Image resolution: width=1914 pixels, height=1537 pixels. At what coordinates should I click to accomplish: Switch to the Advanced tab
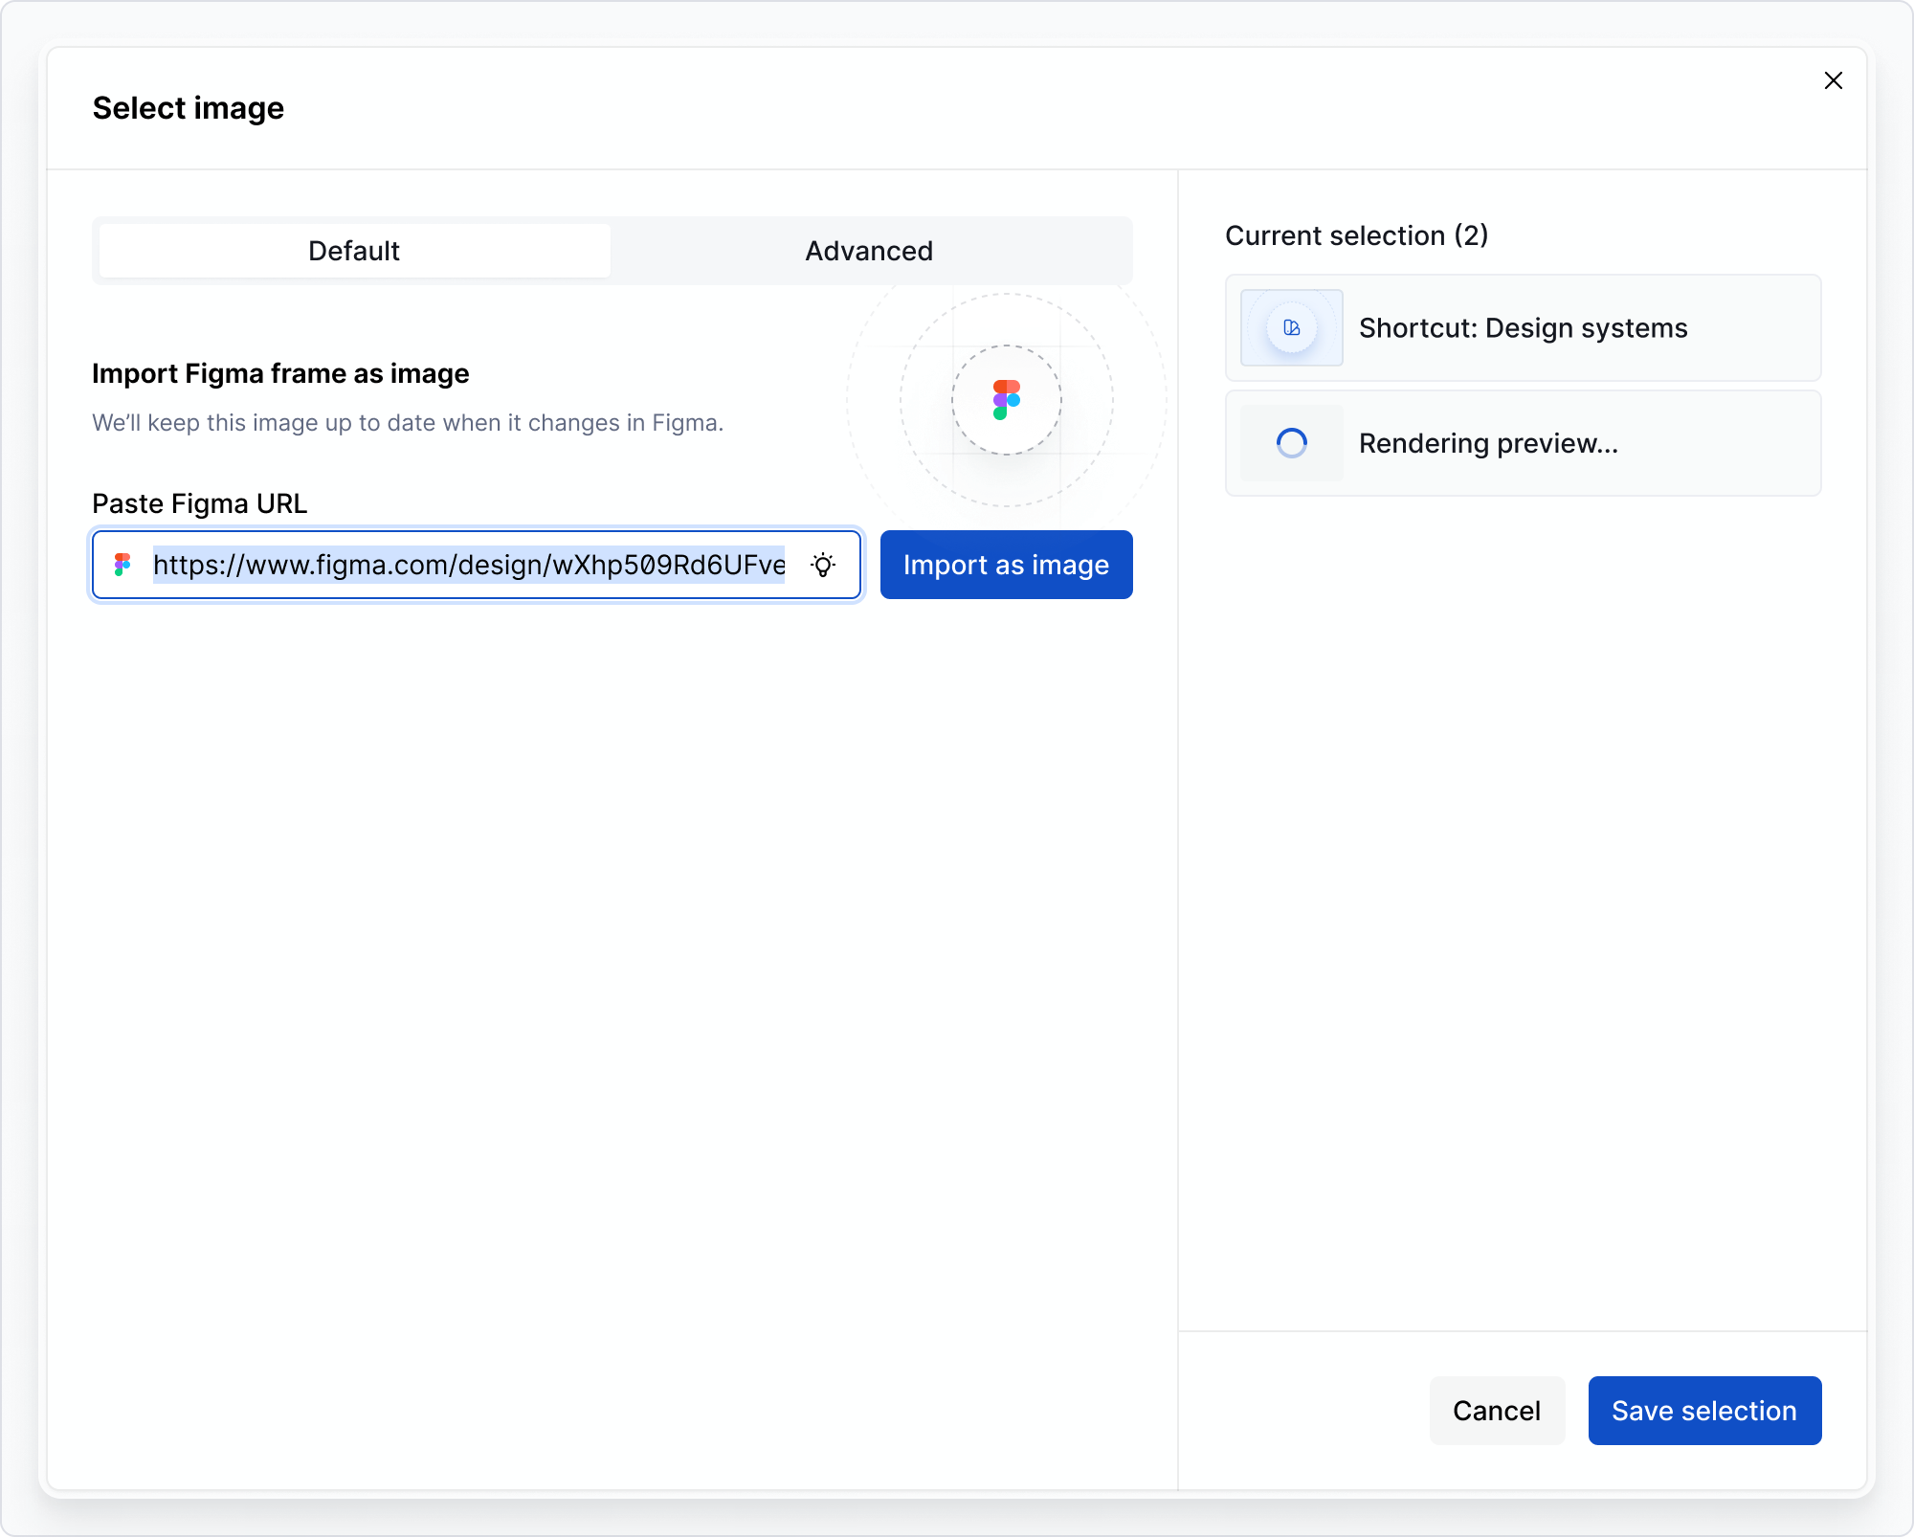click(x=869, y=251)
